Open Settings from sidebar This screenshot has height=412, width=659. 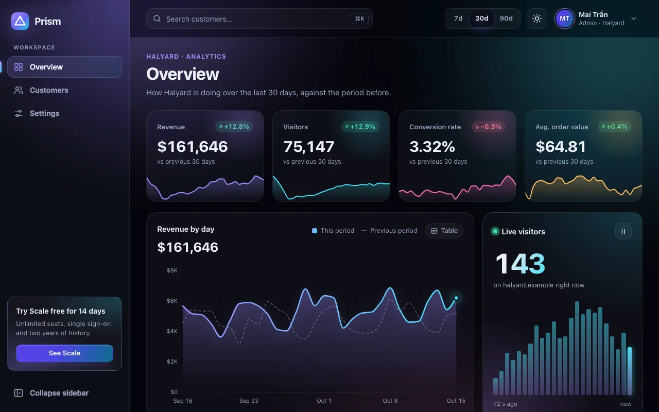pos(64,113)
